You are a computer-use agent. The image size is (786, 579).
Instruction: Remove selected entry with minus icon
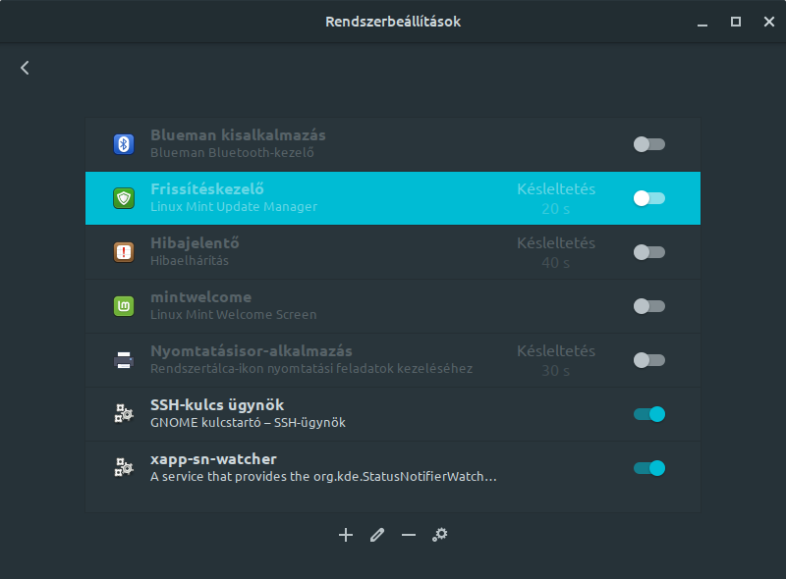pyautogui.click(x=409, y=535)
